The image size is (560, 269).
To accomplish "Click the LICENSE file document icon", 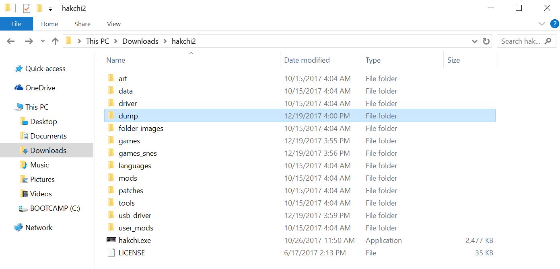I will pos(111,253).
